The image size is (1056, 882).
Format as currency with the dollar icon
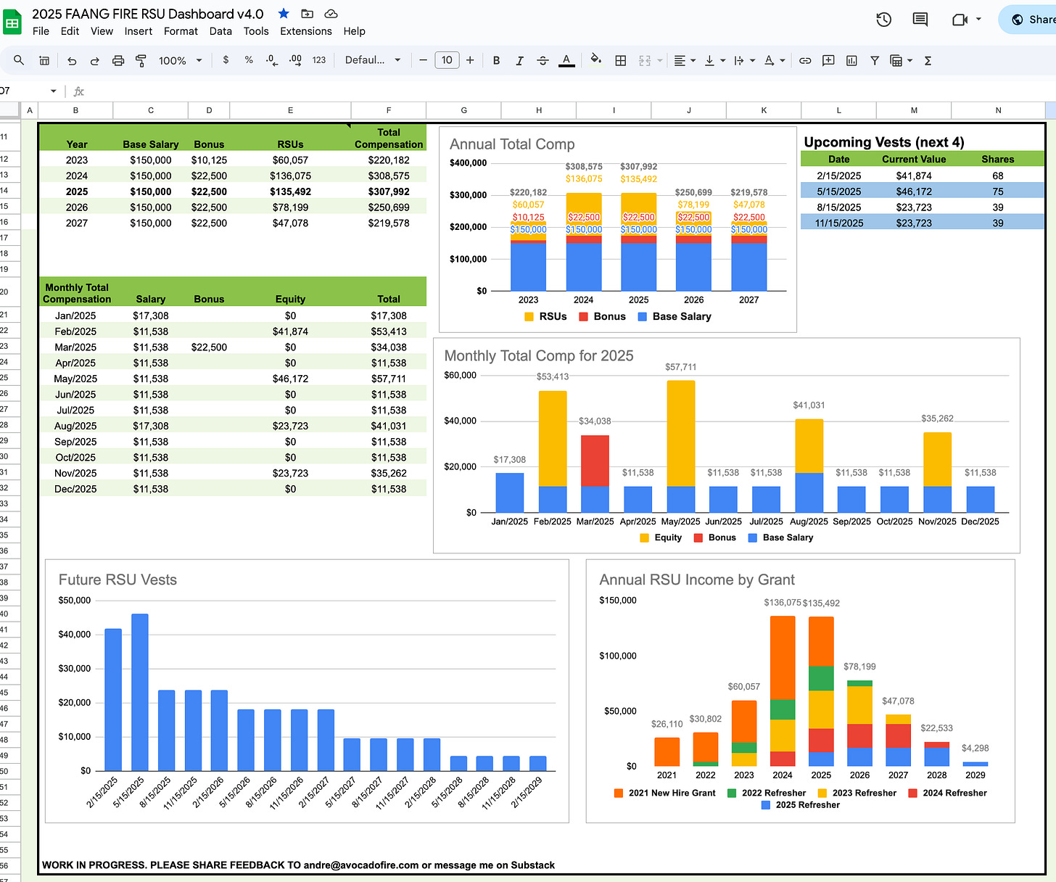[226, 60]
